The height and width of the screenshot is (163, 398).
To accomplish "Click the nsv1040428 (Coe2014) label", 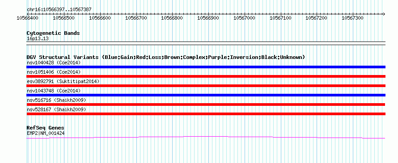I will [54, 63].
